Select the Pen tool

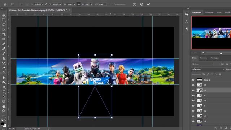click(x=4, y=87)
